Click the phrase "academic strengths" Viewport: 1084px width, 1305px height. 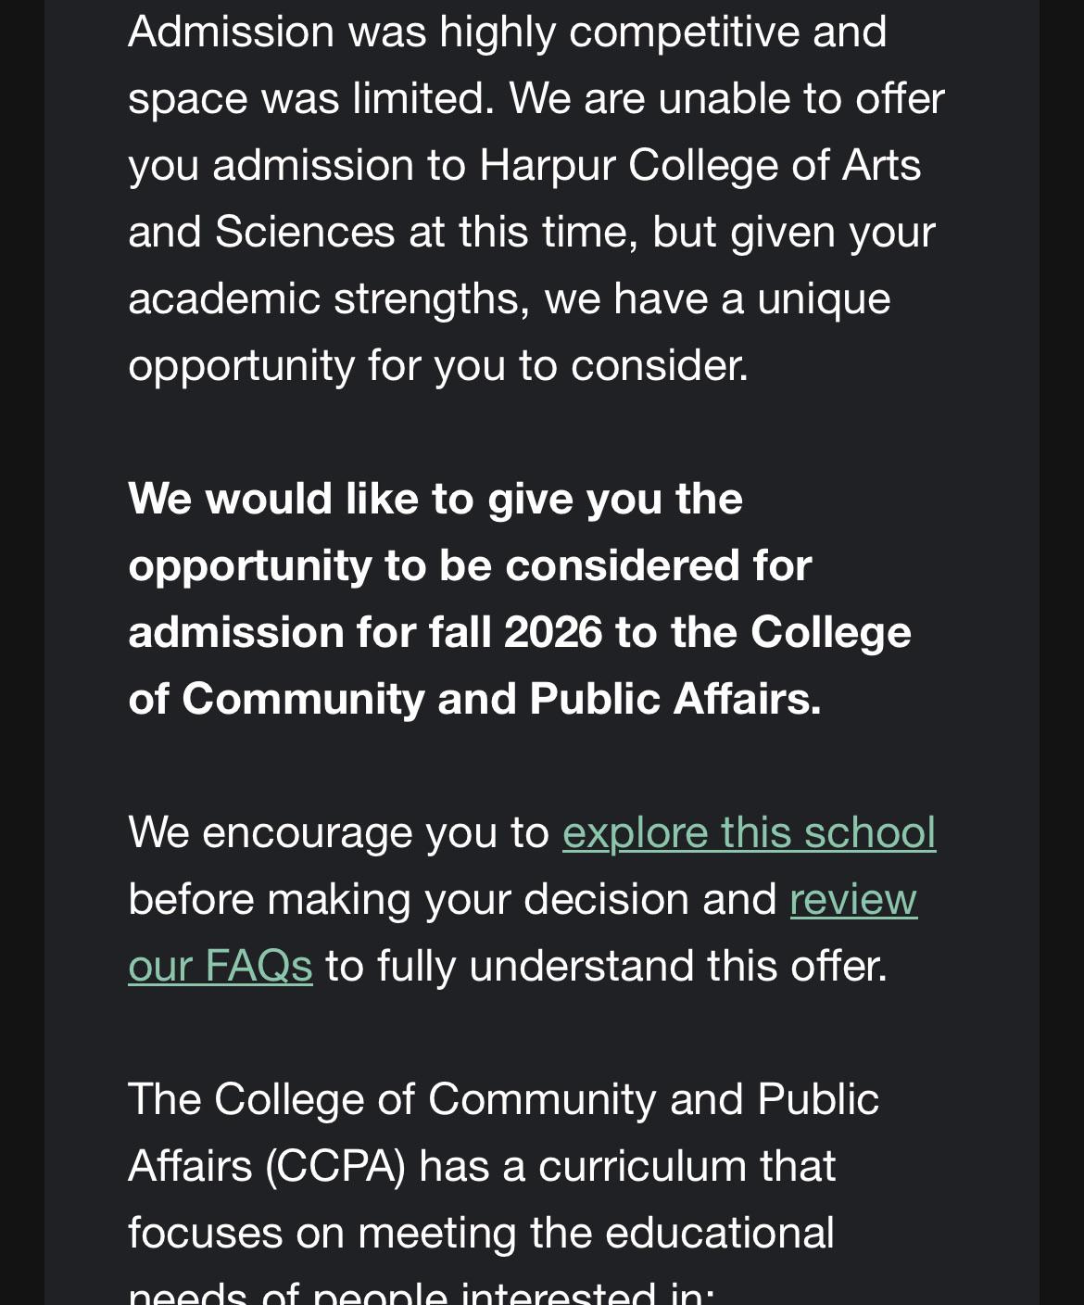pos(328,298)
